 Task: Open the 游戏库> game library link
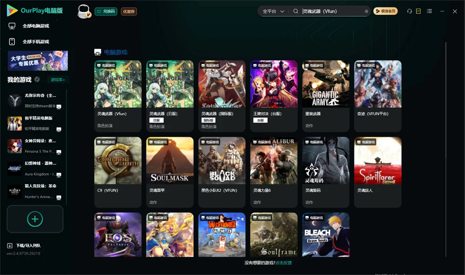58,80
